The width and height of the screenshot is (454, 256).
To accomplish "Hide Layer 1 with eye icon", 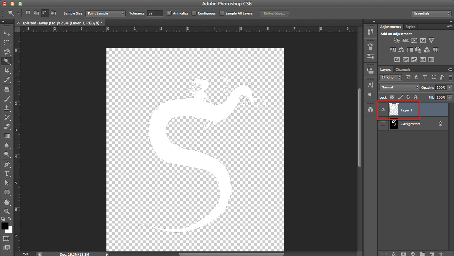I will pos(383,110).
